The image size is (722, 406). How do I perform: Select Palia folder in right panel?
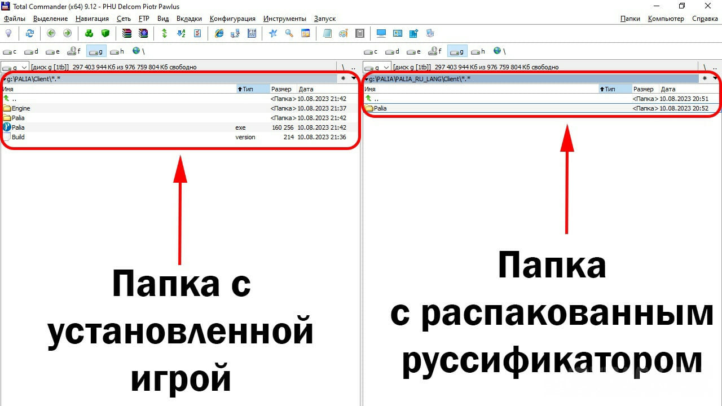click(541, 108)
